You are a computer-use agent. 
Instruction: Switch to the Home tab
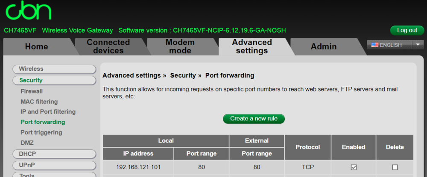tap(37, 47)
